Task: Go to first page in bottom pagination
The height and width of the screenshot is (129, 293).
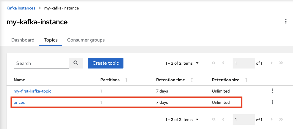Action: pos(213,120)
